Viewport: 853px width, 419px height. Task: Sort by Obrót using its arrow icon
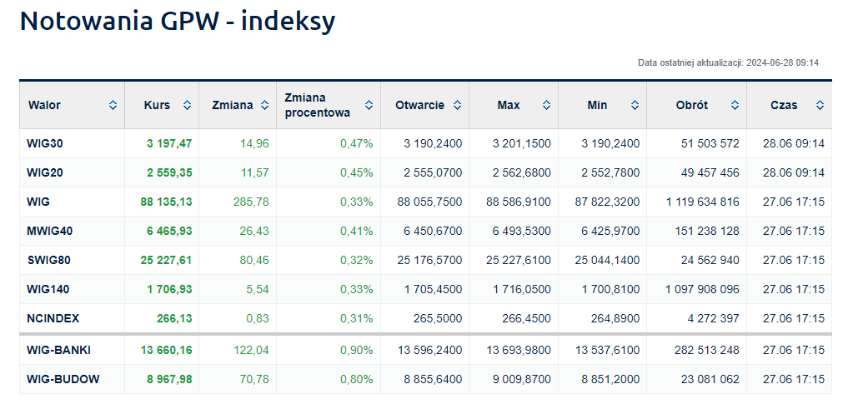point(735,106)
